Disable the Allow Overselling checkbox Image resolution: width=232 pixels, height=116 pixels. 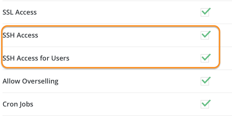click(x=205, y=82)
